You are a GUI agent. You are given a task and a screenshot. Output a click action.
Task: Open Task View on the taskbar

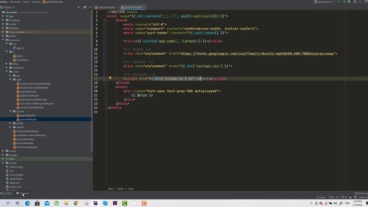click(x=17, y=203)
